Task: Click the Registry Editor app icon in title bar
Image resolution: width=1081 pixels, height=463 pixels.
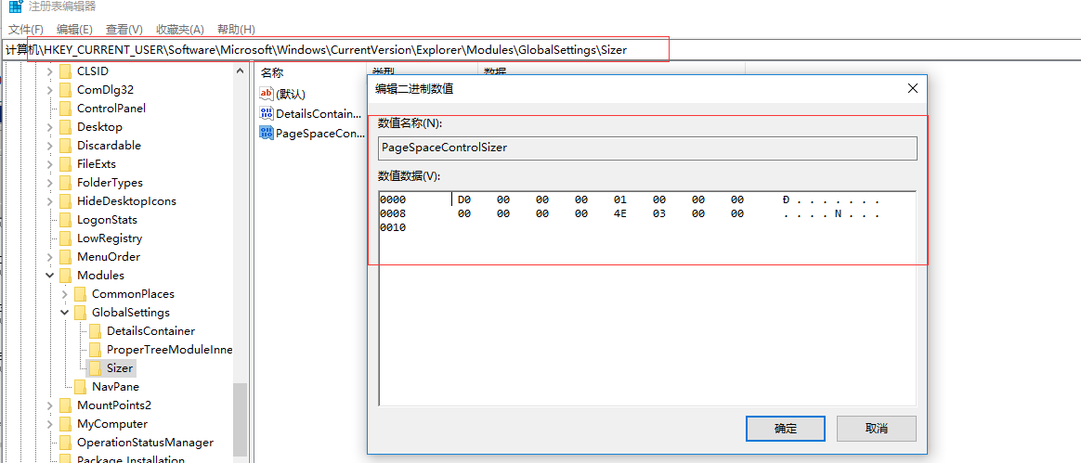Action: point(15,6)
